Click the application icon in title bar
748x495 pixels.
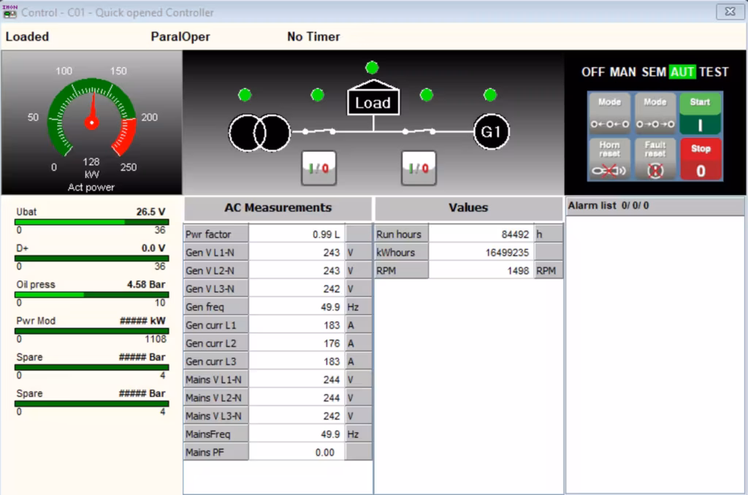9,12
